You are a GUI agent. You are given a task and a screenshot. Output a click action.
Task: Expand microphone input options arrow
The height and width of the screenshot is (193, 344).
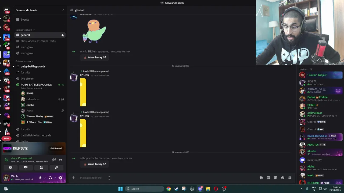coord(45,178)
